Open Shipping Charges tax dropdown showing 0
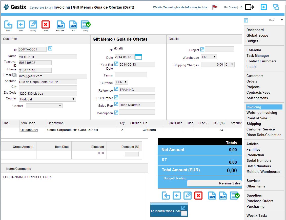This screenshot has width=286, height=220. [229, 64]
